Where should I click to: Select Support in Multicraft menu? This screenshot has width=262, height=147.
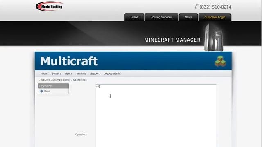(x=95, y=73)
